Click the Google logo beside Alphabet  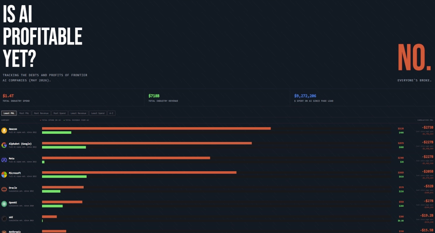[4, 145]
